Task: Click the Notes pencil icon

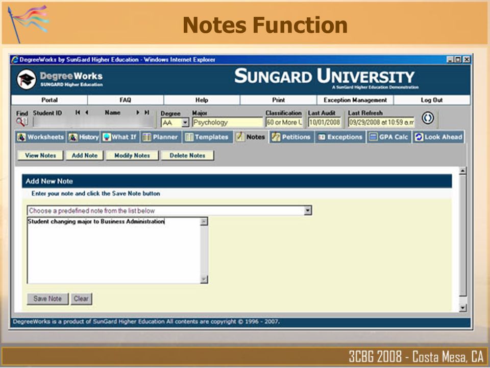Action: 240,137
